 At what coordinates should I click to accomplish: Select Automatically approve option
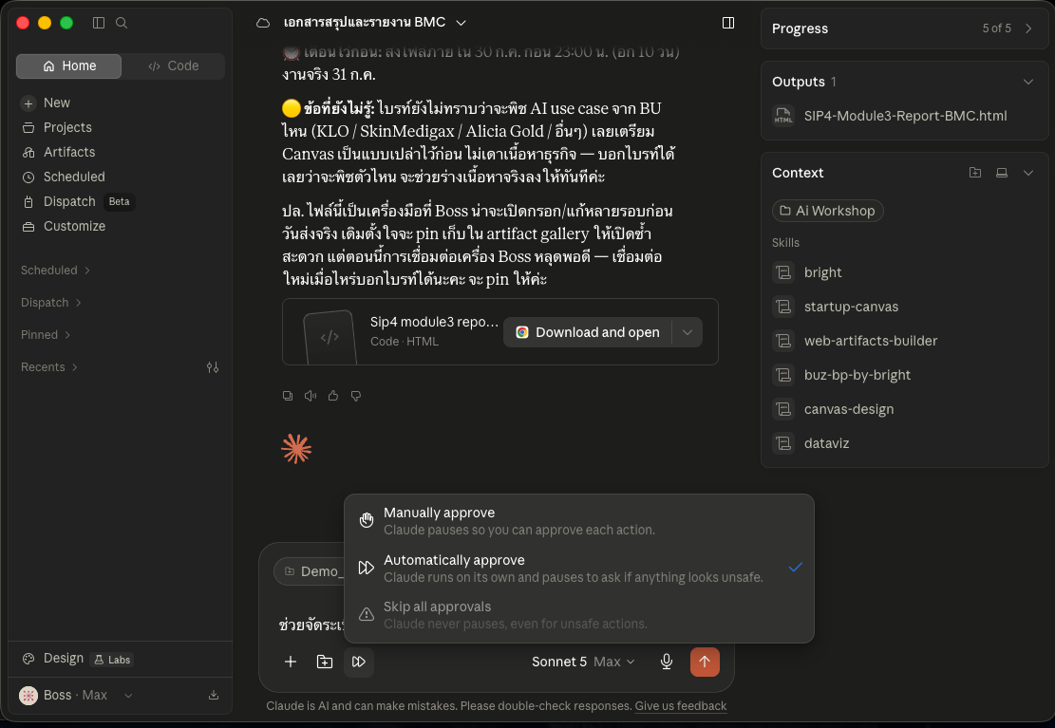pos(578,568)
